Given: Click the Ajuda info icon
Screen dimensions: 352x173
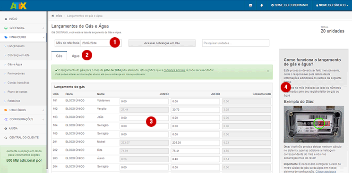Looking at the screenshot, I should (x=6, y=129).
